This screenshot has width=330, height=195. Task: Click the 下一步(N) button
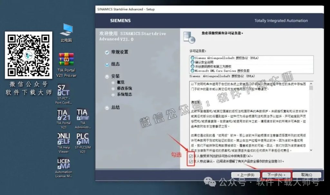[277, 175]
